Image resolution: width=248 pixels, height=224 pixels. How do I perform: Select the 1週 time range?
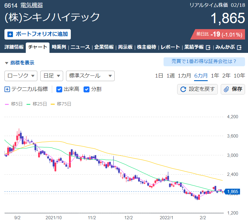[170, 76]
